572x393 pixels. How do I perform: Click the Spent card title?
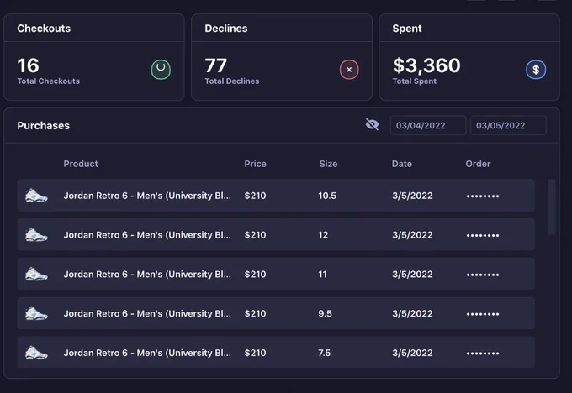407,29
